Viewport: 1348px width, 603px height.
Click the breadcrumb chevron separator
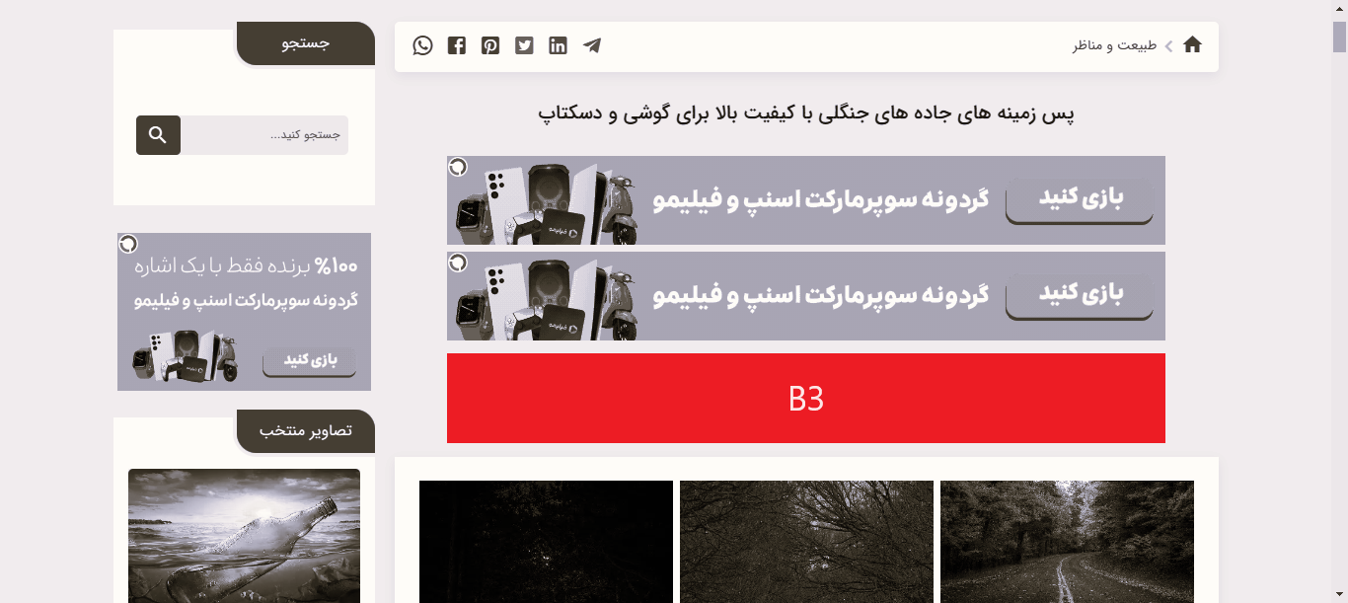[1168, 45]
